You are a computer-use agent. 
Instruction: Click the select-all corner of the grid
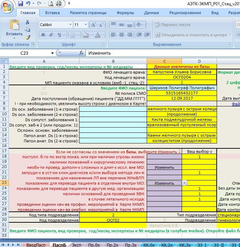(x=4, y=61)
